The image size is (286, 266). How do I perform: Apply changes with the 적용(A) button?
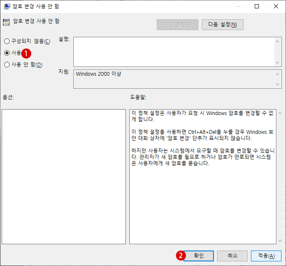pos(266,256)
